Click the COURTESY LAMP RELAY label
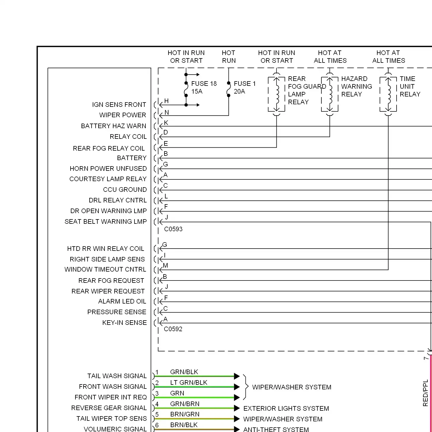This screenshot has width=432, height=432. (x=108, y=179)
